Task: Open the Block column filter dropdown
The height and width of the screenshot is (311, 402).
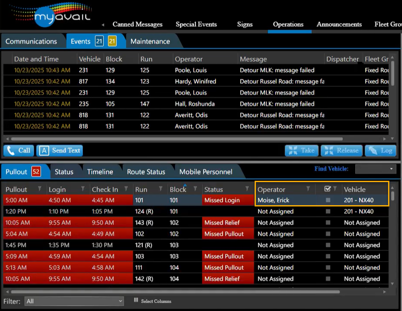Action: [194, 189]
